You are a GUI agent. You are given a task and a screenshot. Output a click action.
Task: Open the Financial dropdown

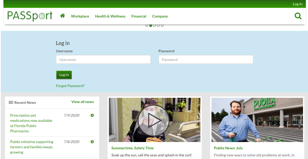[139, 16]
